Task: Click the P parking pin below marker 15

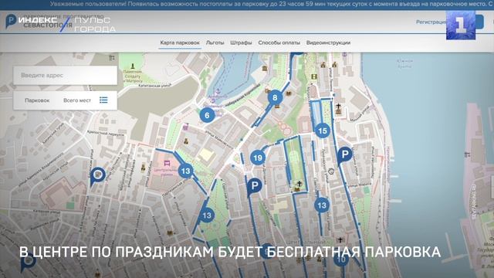Action: pyautogui.click(x=344, y=155)
